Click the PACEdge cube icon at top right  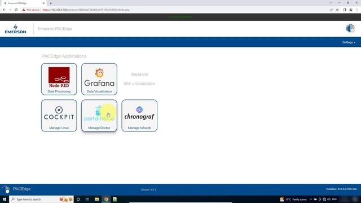[350, 28]
